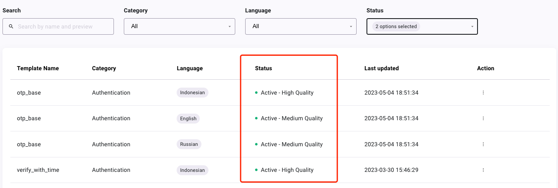
Task: Click green status dot of verify_with_time
Action: pyautogui.click(x=256, y=170)
